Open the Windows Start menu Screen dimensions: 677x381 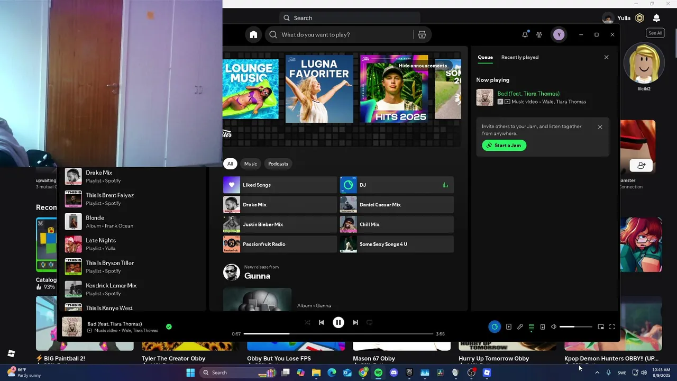point(190,373)
